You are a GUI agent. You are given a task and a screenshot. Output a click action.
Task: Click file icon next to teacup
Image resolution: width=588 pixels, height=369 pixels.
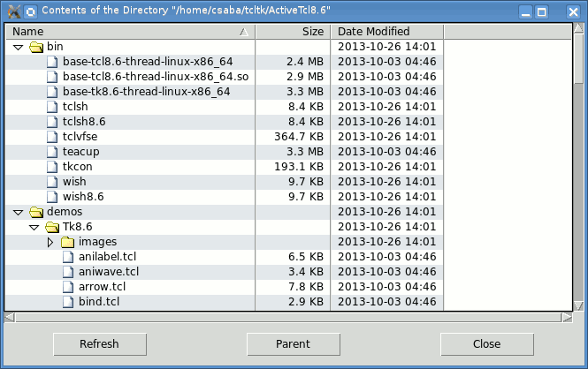tap(52, 152)
